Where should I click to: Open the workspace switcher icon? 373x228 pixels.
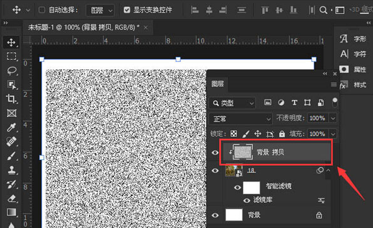340,10
